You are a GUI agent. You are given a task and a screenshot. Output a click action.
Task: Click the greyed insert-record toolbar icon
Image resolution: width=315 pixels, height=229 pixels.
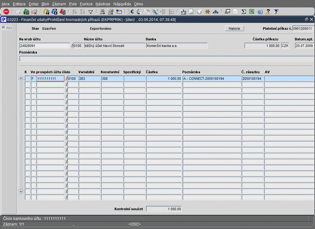[x=18, y=12]
